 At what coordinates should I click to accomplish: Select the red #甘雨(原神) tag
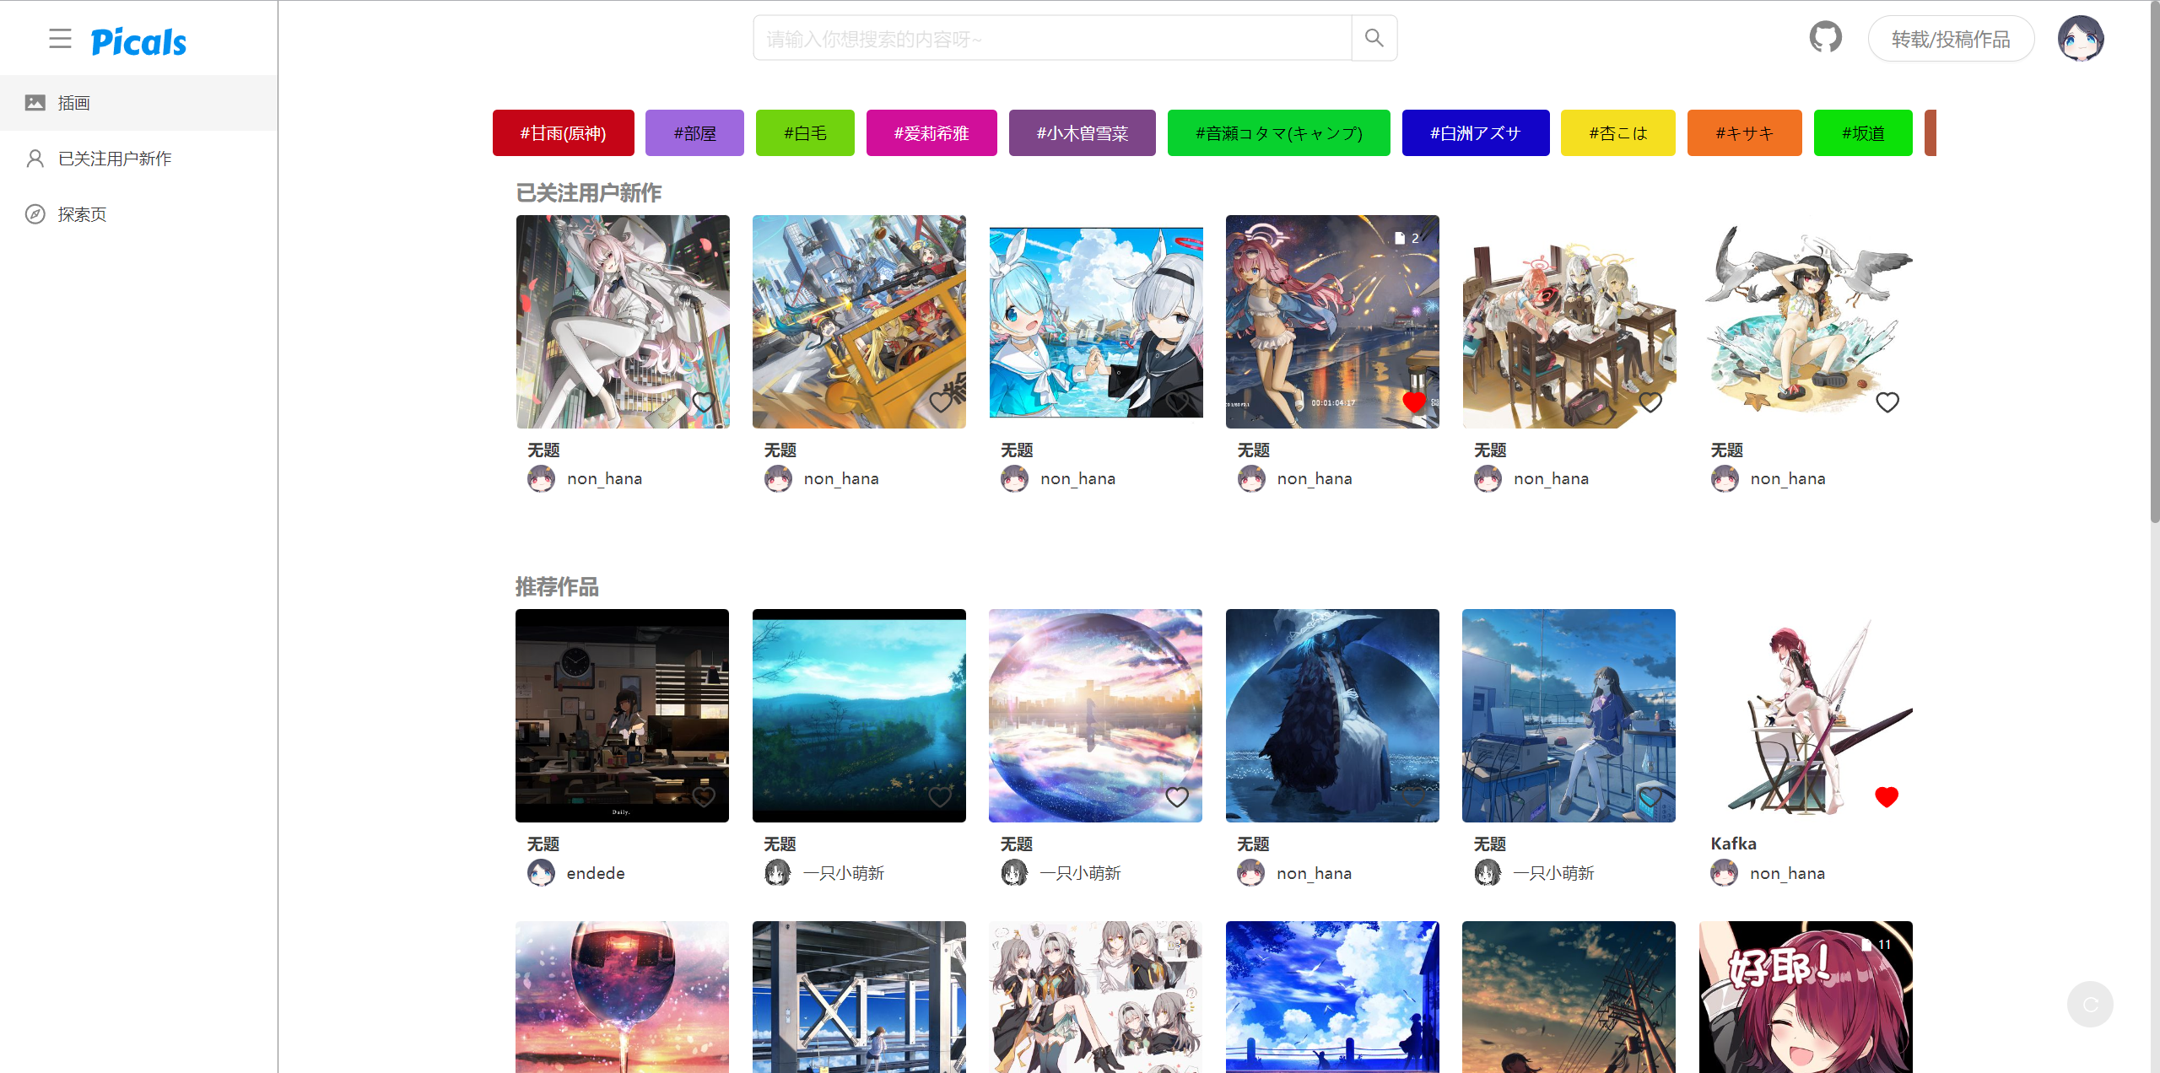click(x=564, y=133)
